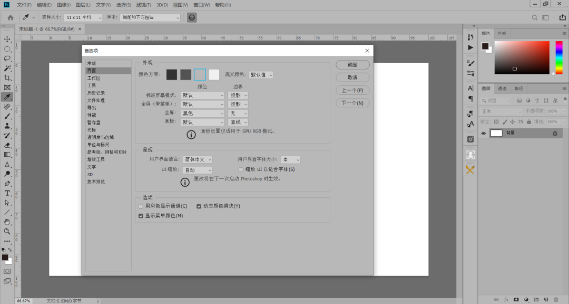569x304 pixels.
Task: Open the UI 缩放 dropdown
Action: [197, 169]
